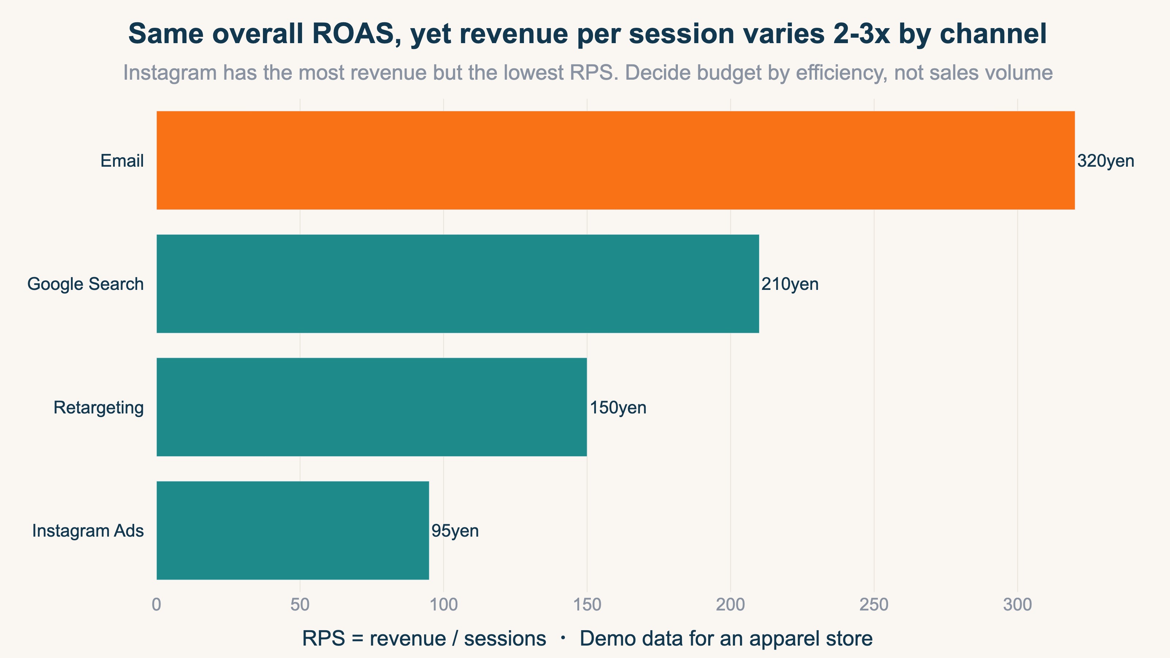Click the orange Email bar
Viewport: 1170px width, 658px height.
pos(615,160)
